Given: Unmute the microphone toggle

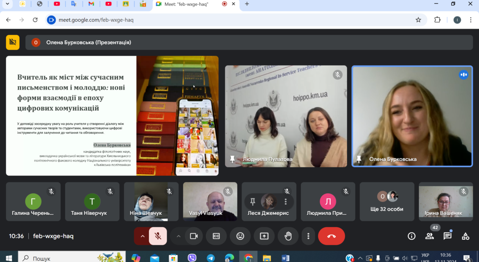Looking at the screenshot, I should pyautogui.click(x=158, y=236).
